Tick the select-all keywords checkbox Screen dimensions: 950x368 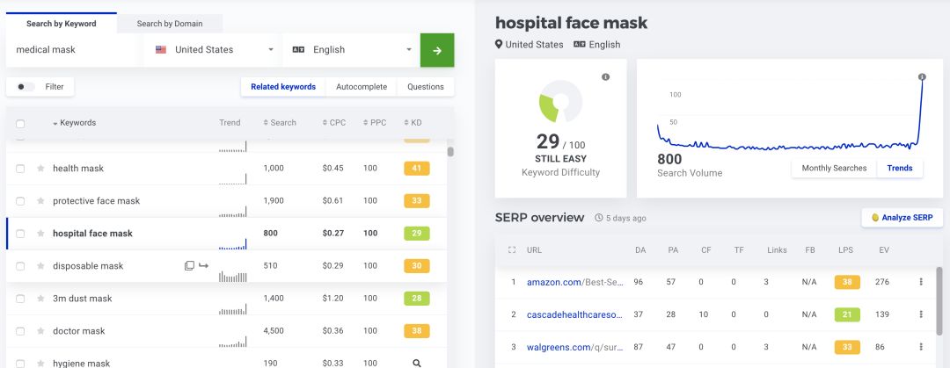[x=20, y=124]
